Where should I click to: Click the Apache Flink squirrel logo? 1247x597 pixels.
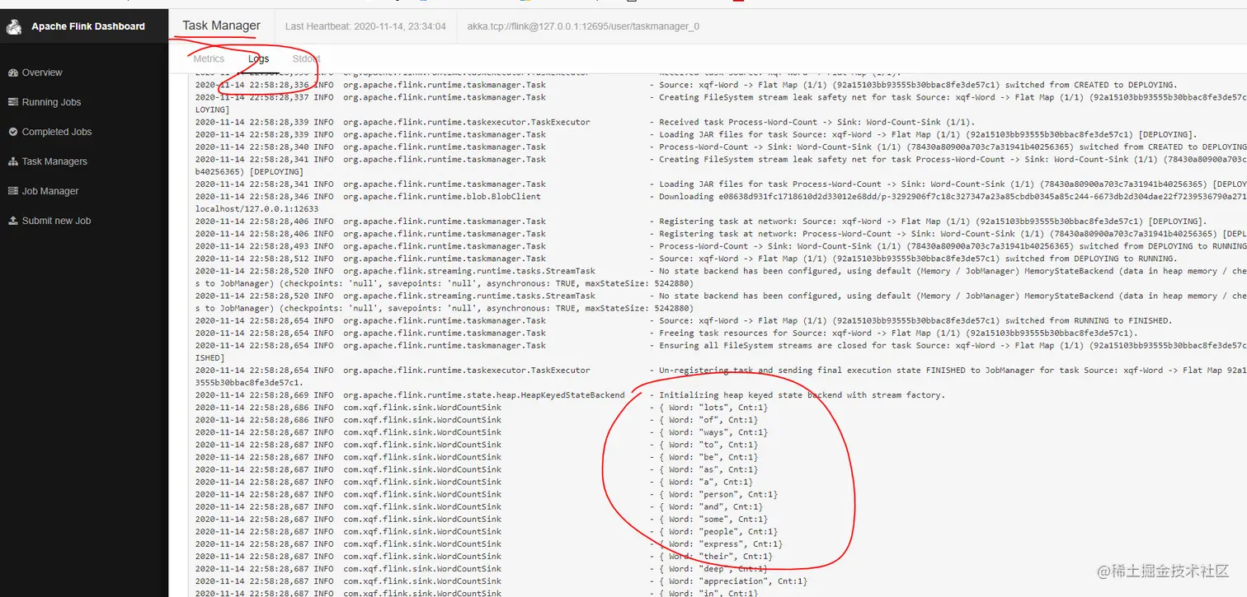point(13,26)
